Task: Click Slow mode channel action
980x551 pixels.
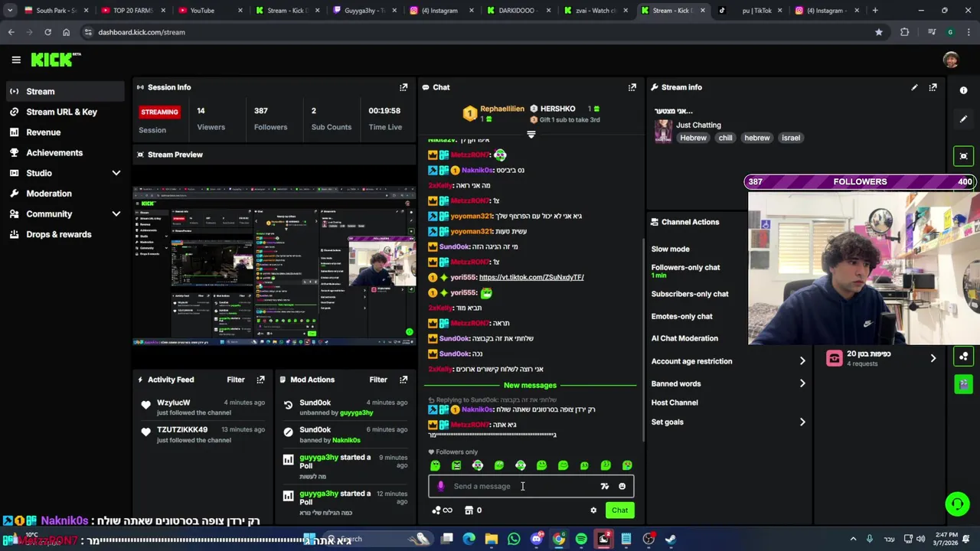Action: coord(671,249)
